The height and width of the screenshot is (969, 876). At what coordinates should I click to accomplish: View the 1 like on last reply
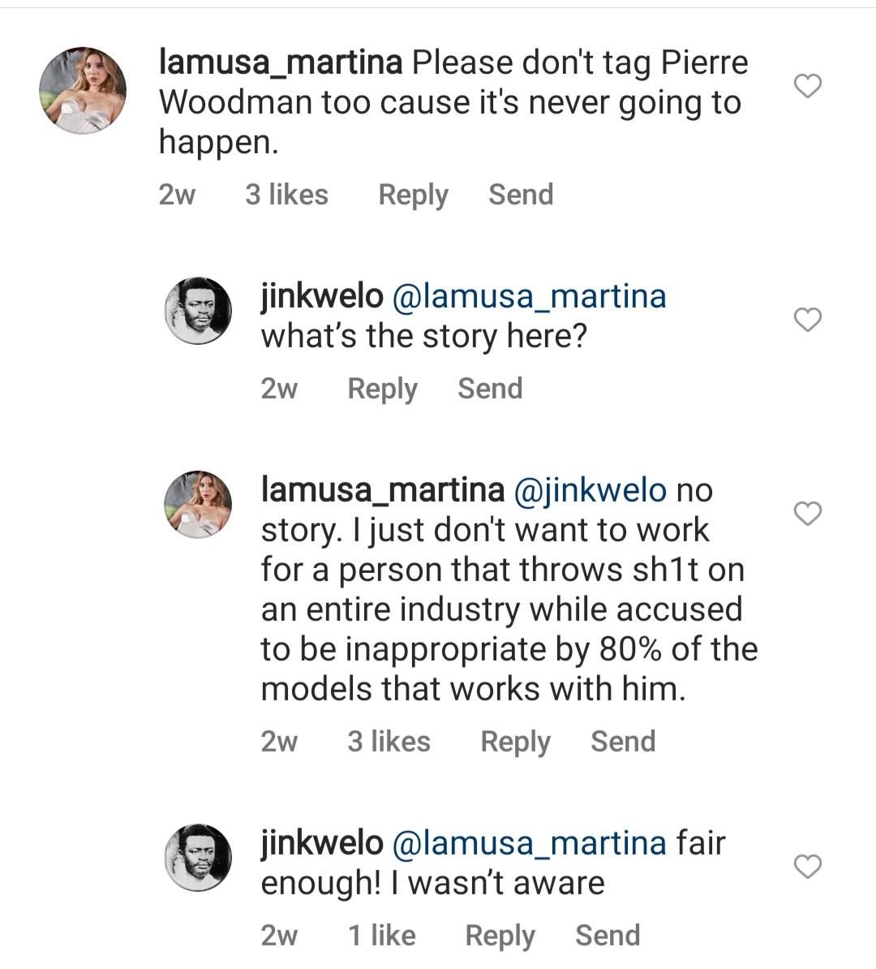pyautogui.click(x=381, y=936)
